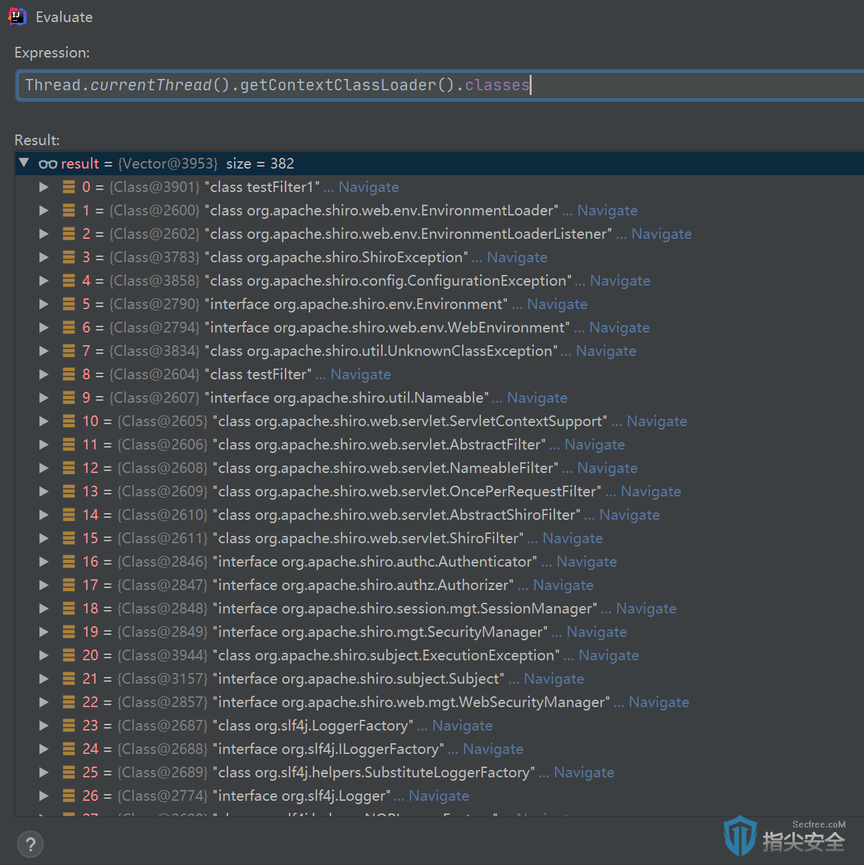The width and height of the screenshot is (864, 865).
Task: Select row 7 UnknownClassException text
Action: 381,351
